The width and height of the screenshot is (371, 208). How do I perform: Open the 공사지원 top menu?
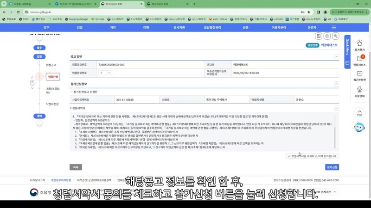(x=179, y=28)
